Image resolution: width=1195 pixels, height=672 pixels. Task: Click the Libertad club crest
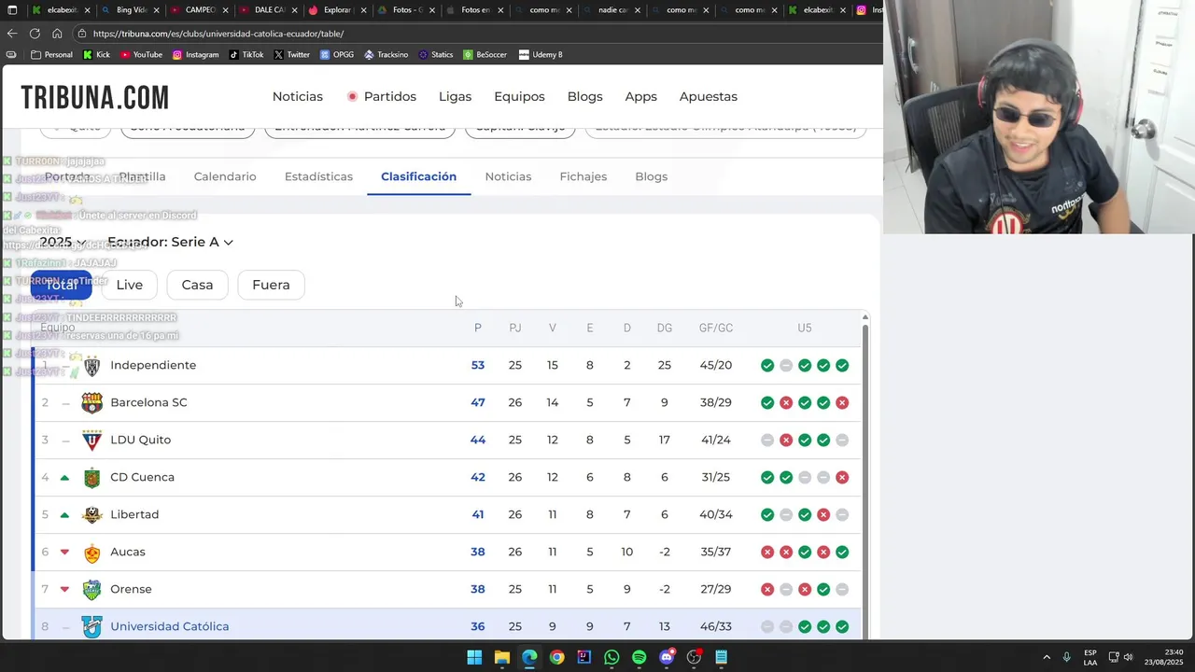click(91, 515)
